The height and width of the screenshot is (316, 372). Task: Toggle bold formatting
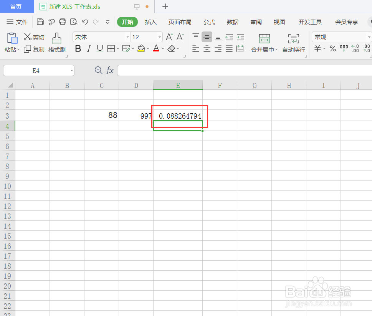click(x=78, y=48)
